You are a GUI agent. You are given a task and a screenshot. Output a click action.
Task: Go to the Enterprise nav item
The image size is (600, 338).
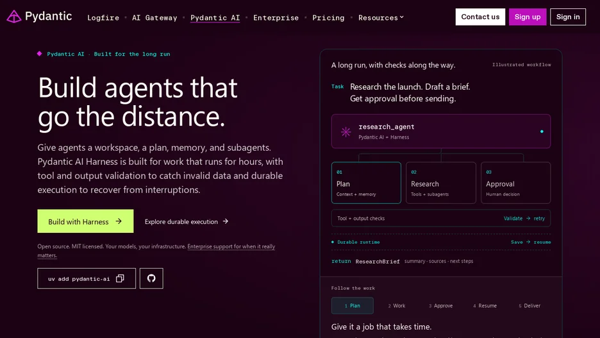click(276, 17)
